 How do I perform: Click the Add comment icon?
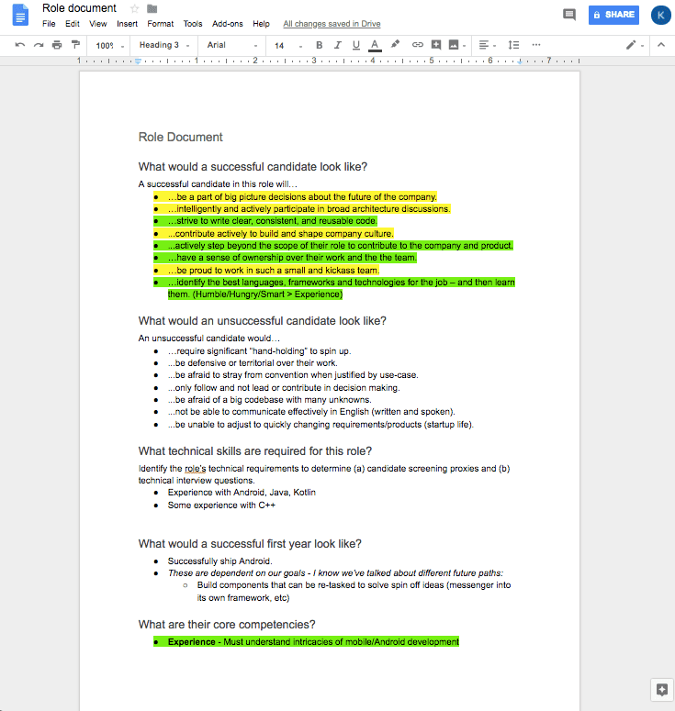pos(436,44)
